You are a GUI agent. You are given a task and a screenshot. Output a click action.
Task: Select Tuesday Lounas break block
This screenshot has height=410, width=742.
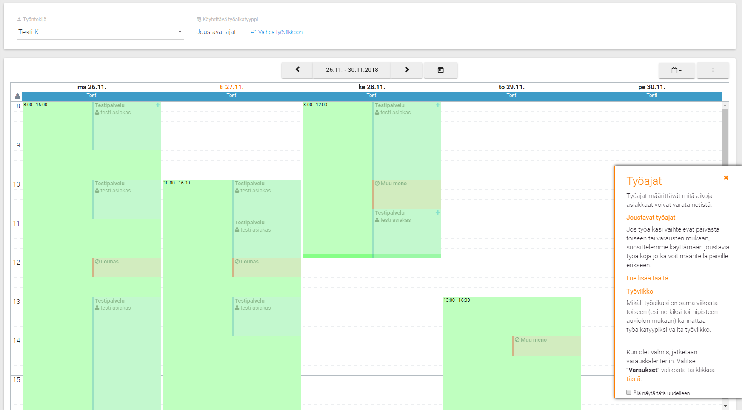(266, 268)
